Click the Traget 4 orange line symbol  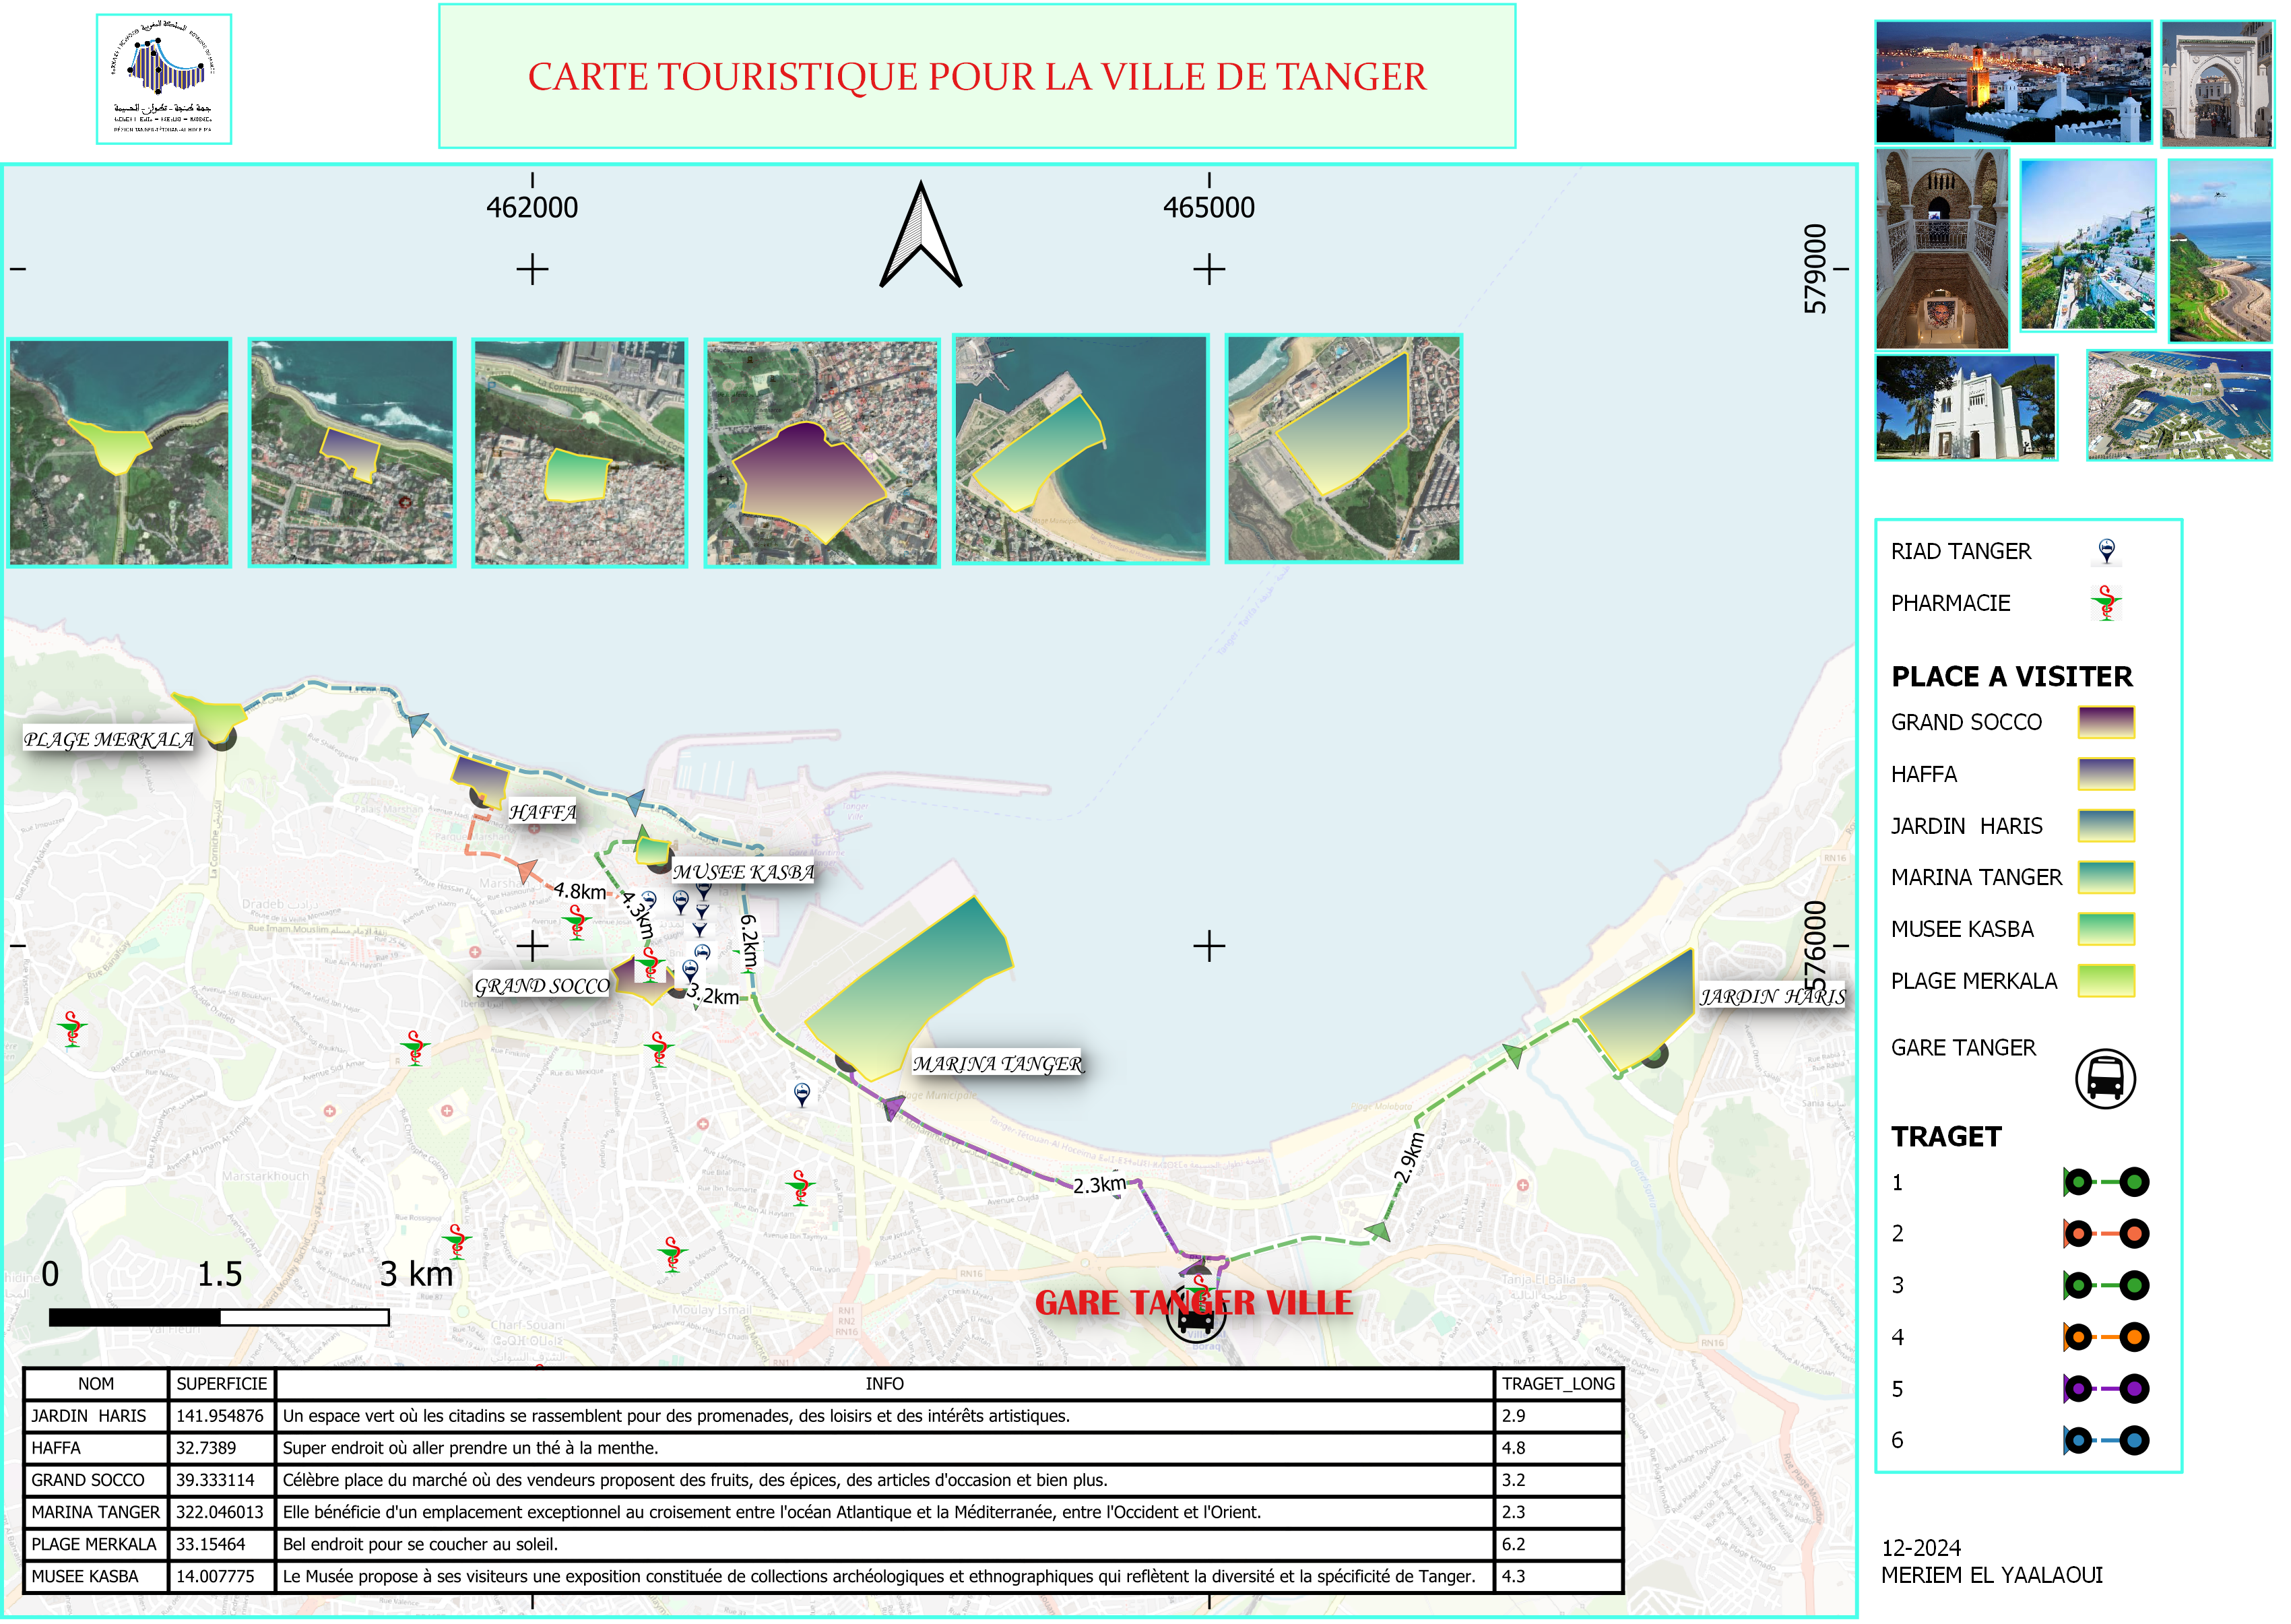(2106, 1338)
